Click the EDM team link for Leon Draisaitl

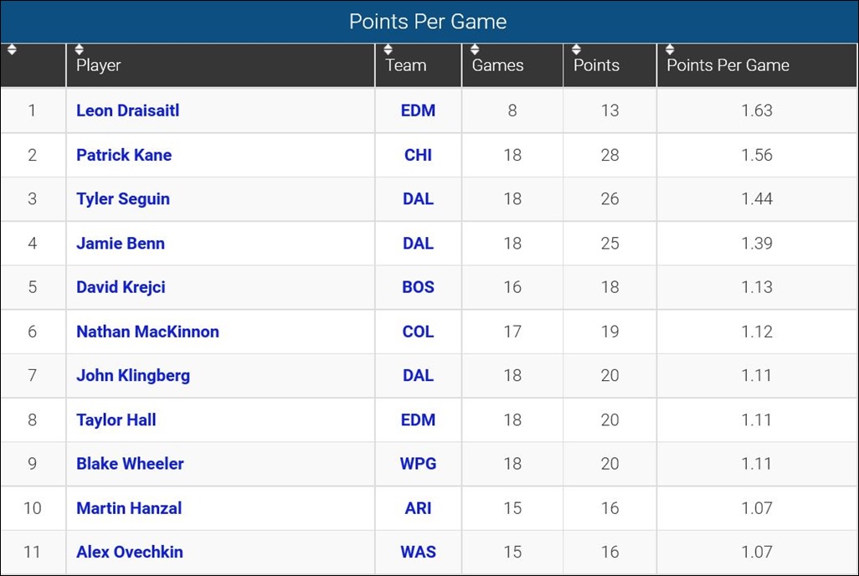pyautogui.click(x=418, y=111)
